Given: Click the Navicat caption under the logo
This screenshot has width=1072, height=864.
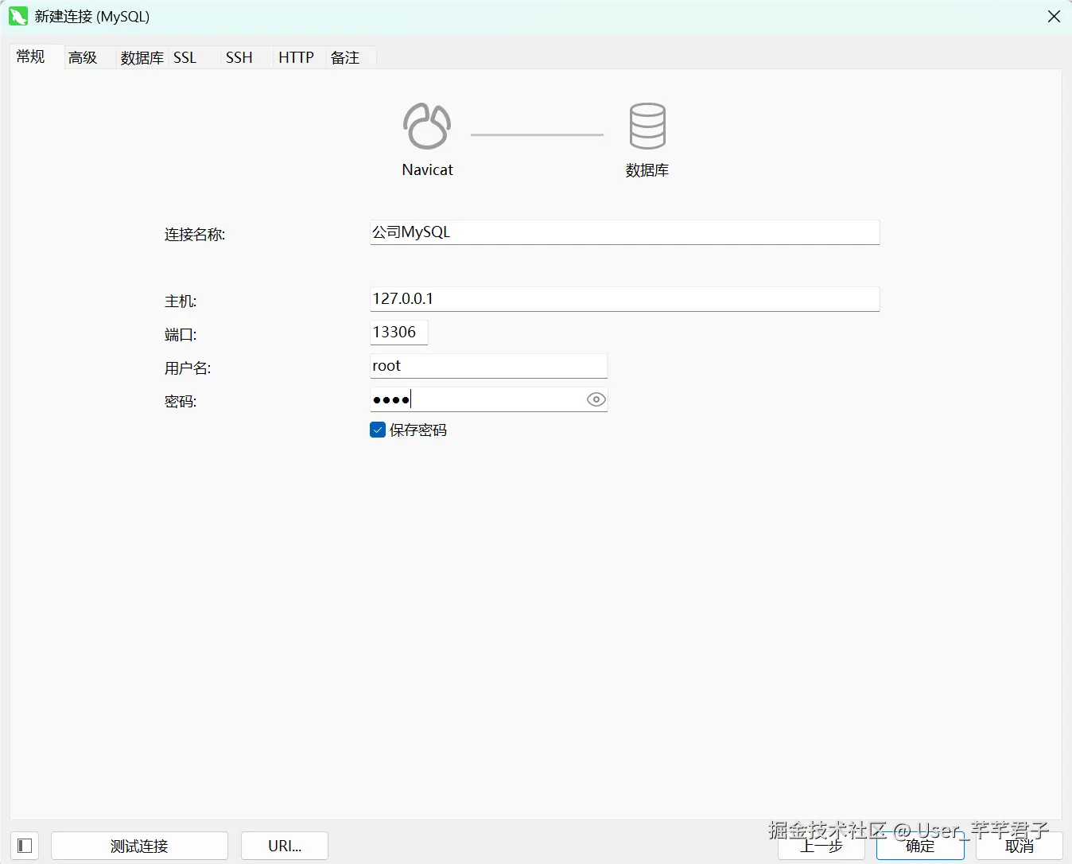Looking at the screenshot, I should 428,169.
